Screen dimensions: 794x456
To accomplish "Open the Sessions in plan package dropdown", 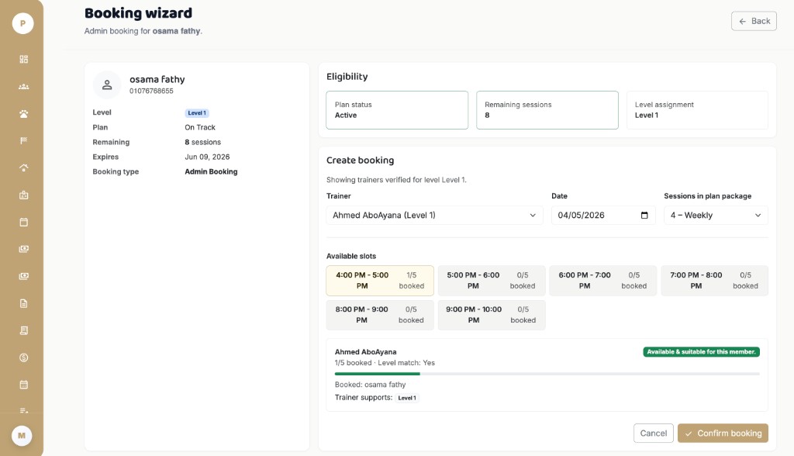I will click(x=716, y=216).
